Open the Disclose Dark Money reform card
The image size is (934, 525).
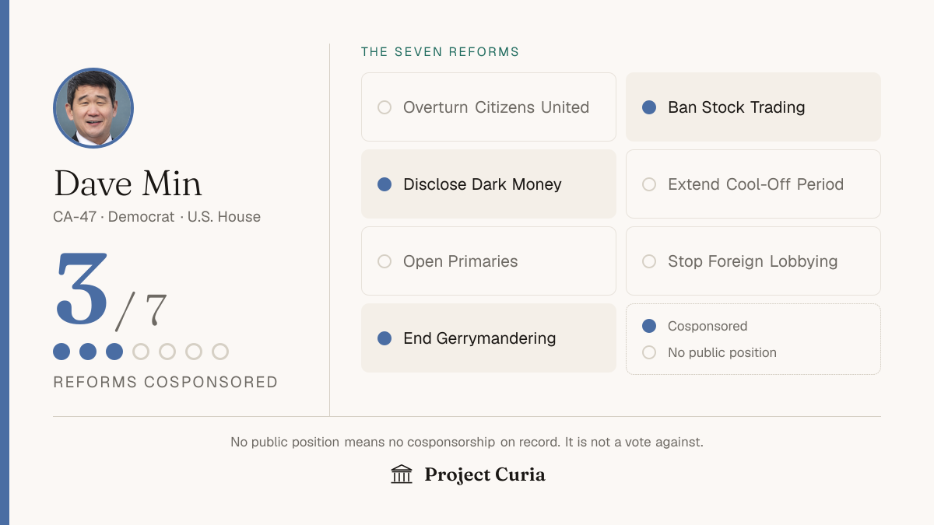pos(489,184)
